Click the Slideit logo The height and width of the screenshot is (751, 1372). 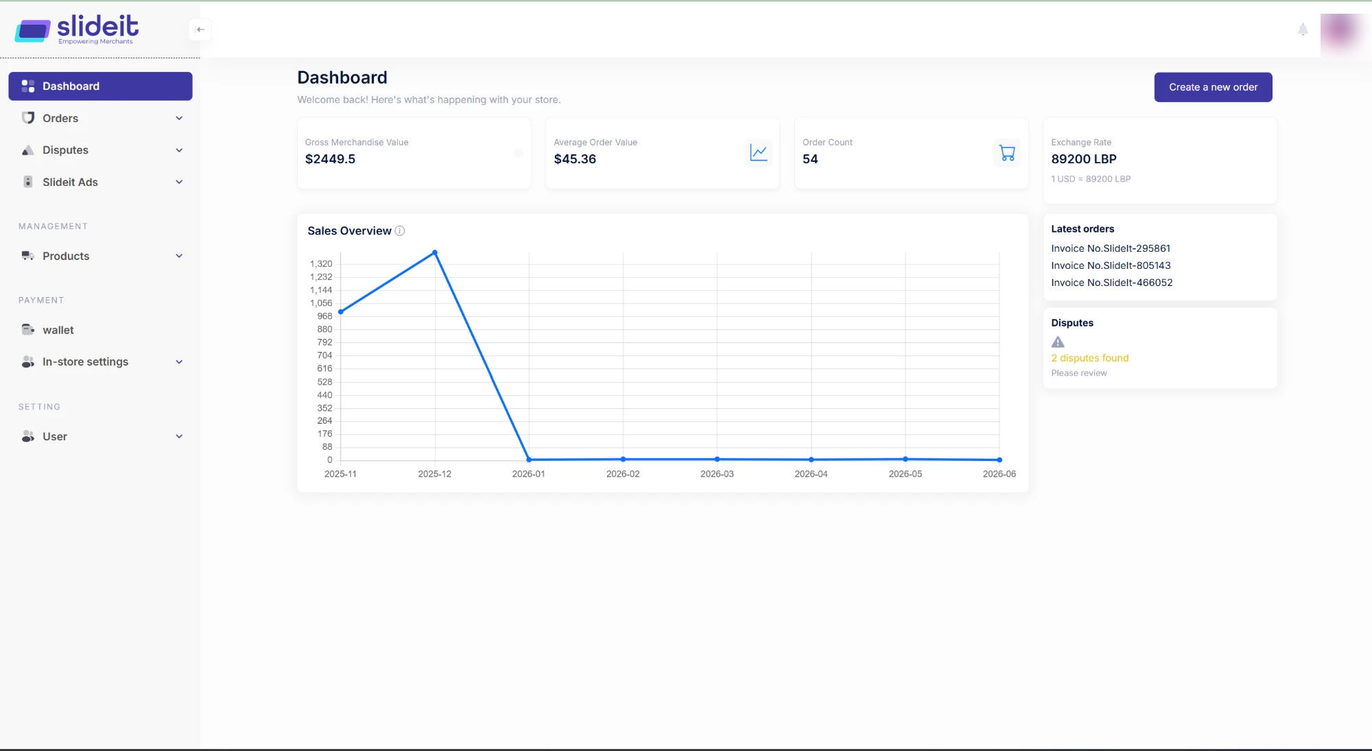77,29
